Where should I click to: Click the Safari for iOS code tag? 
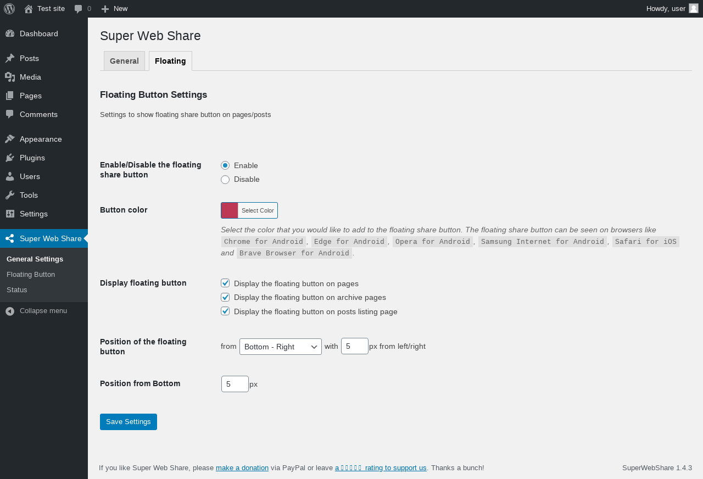(646, 242)
